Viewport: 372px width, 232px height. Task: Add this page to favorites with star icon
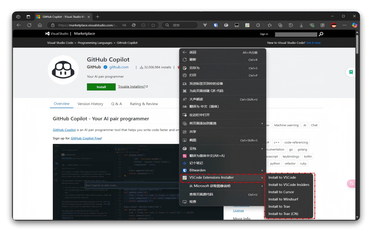pos(153,25)
